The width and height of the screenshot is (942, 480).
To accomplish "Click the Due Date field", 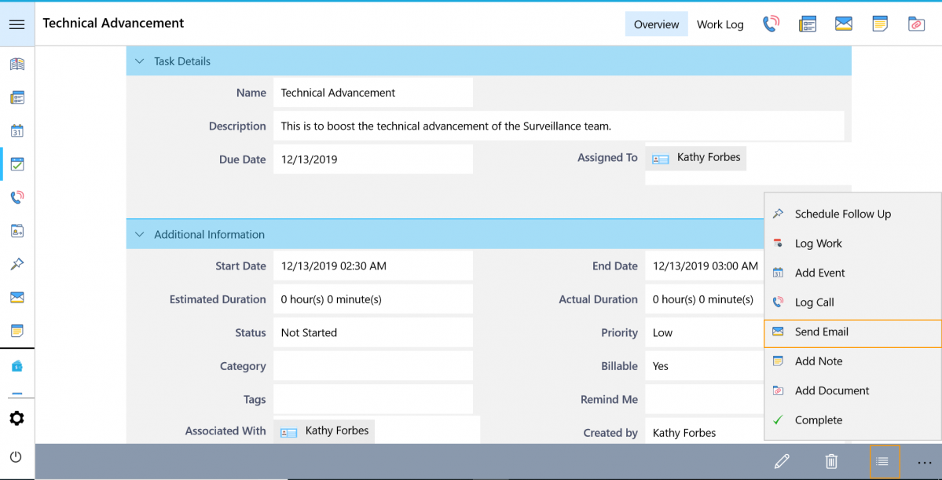I will coord(372,159).
